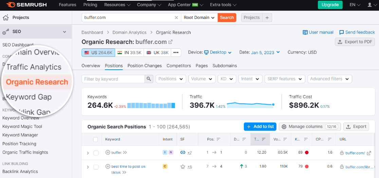The image size is (379, 178).
Task: Open Manage columns 12/16
Action: [310, 127]
